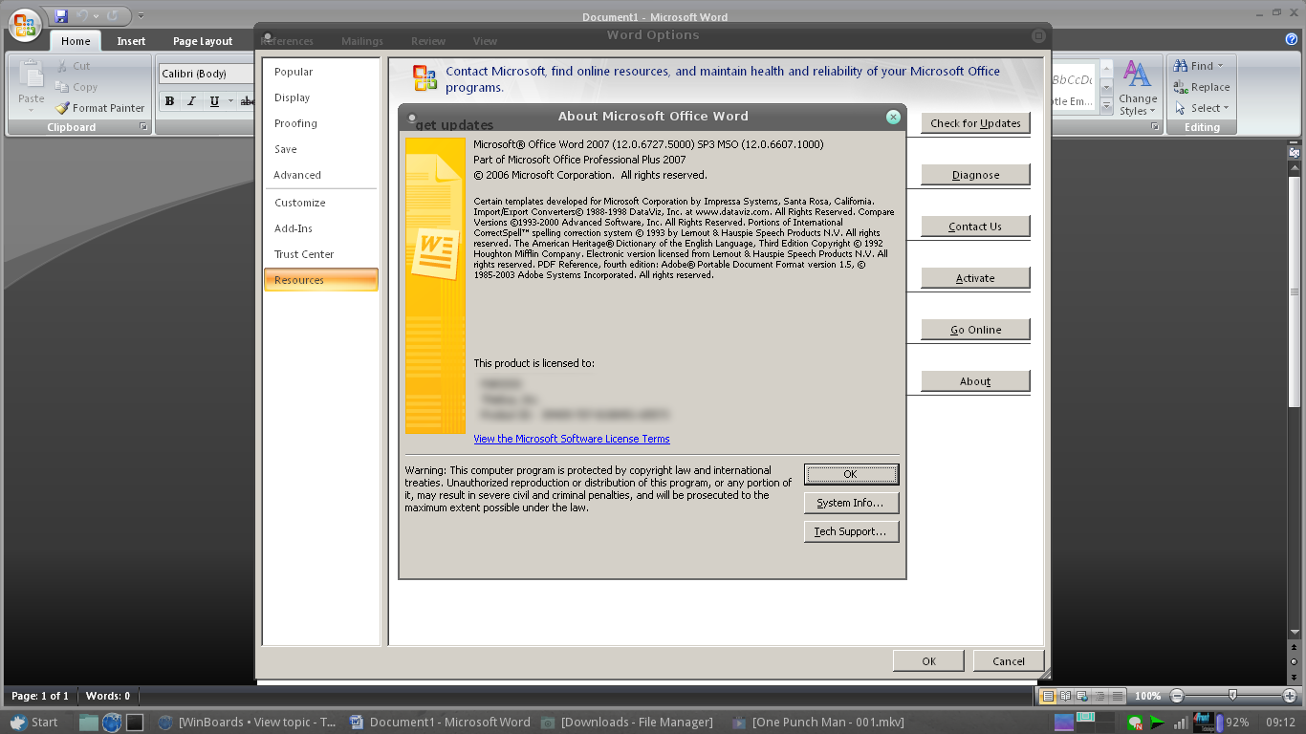Open the Start menu on taskbar
1306x734 pixels.
coord(34,722)
